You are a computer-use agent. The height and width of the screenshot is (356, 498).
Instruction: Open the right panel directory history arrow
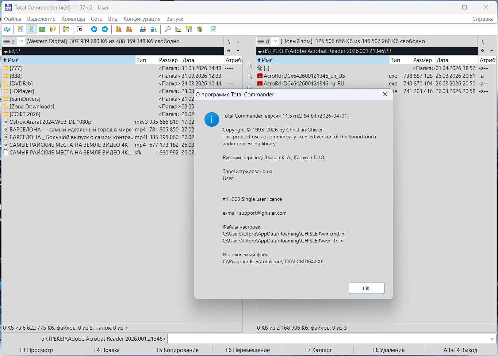491,51
